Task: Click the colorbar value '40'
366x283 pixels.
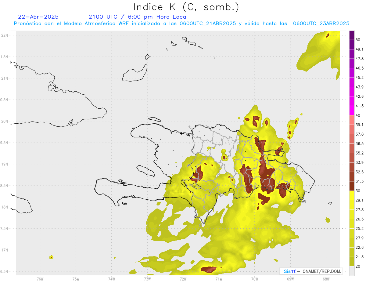Action: click(x=358, y=115)
